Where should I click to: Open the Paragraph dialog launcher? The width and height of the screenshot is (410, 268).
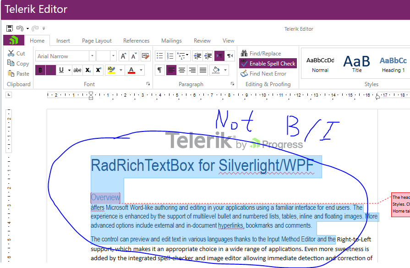(232, 84)
